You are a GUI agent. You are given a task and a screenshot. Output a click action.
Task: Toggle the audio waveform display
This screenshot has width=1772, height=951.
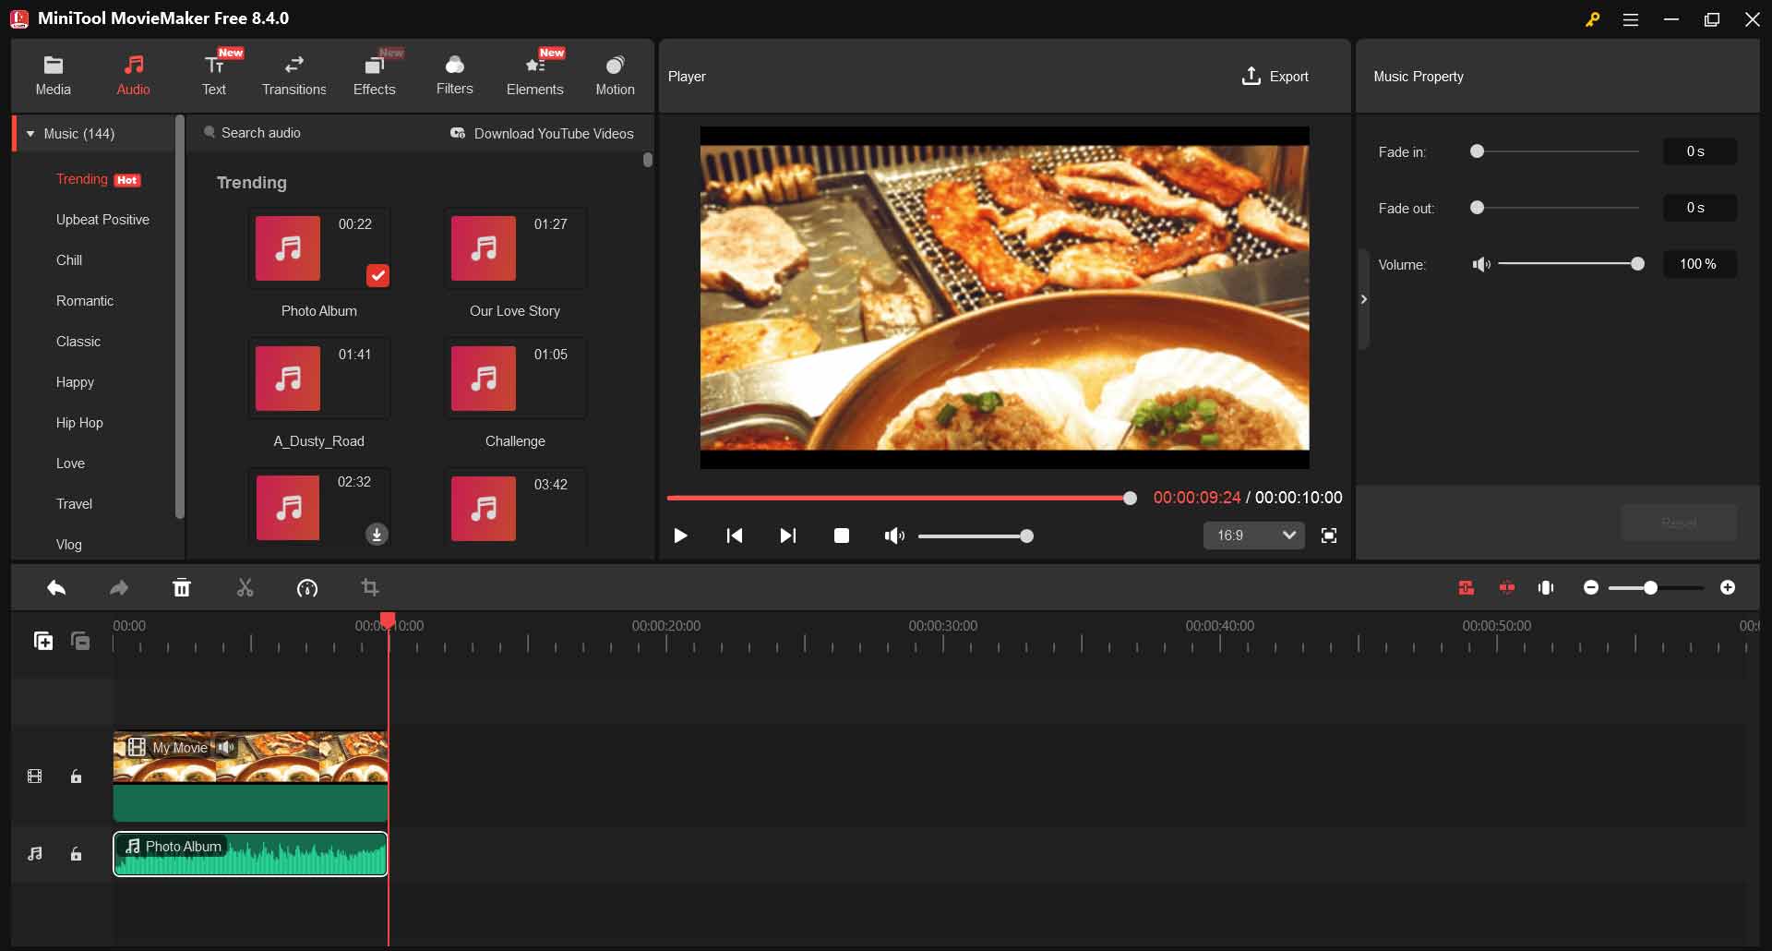coord(1546,587)
